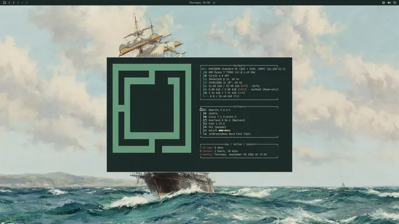Image resolution: width=399 pixels, height=224 pixels.
Task: Switch to workspace 4 in the top bar
Action: click(22, 2)
